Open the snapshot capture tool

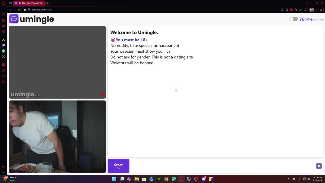click(287, 10)
